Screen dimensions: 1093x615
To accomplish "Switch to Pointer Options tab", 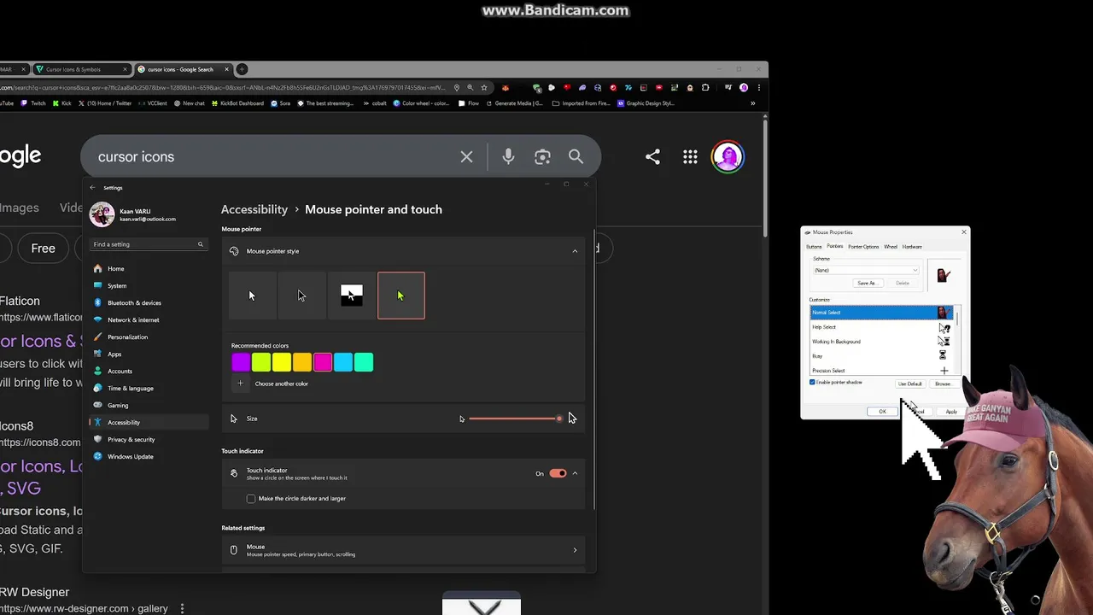I will pyautogui.click(x=863, y=247).
